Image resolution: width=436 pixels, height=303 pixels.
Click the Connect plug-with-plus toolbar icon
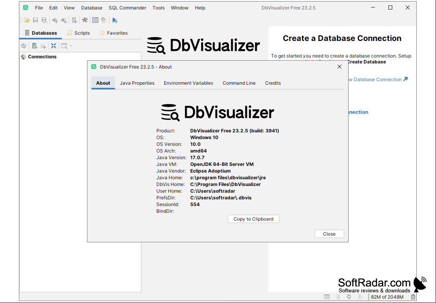(55, 20)
